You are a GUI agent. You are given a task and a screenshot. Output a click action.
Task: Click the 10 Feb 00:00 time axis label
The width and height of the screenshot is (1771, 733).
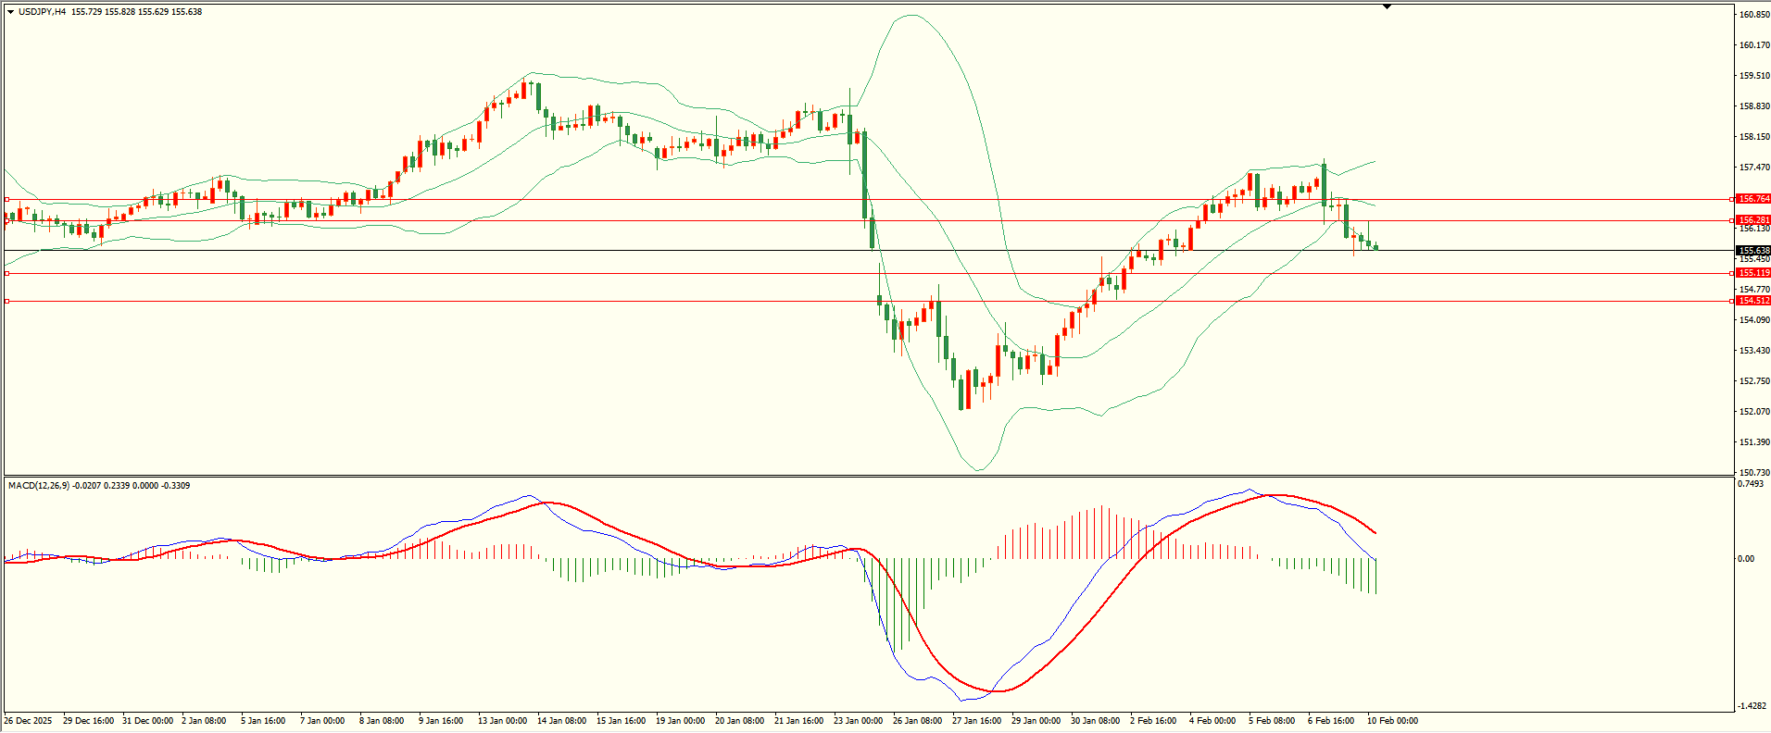click(x=1392, y=721)
